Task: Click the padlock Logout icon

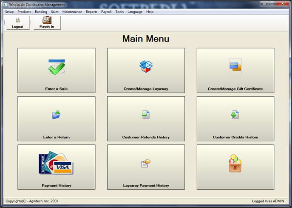Action: pyautogui.click(x=18, y=20)
